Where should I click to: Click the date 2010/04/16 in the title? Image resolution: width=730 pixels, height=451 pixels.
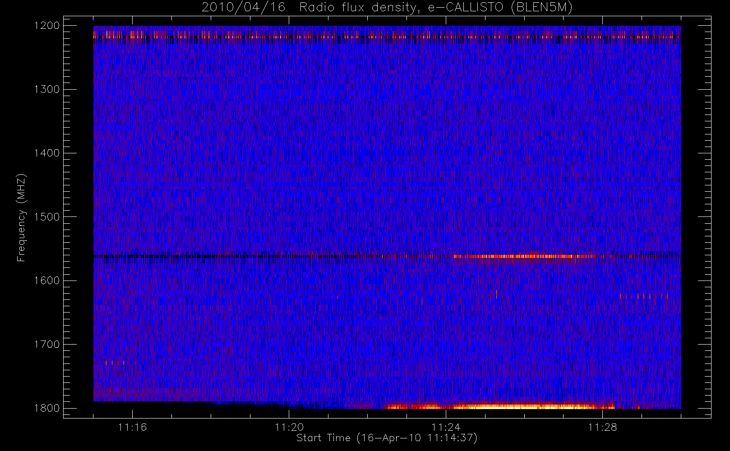point(244,8)
